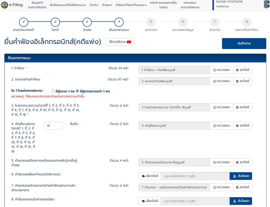Open the โจทก์ dropdown in top menu
The height and width of the screenshot is (207, 270).
[94, 5]
